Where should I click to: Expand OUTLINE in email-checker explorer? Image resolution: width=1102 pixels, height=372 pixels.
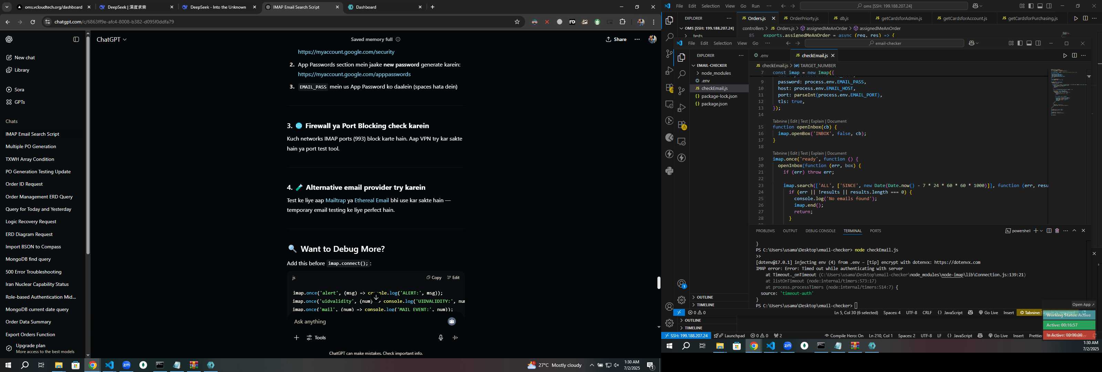click(705, 298)
